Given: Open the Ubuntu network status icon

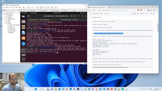Looking at the screenshot, I should coord(81,13).
